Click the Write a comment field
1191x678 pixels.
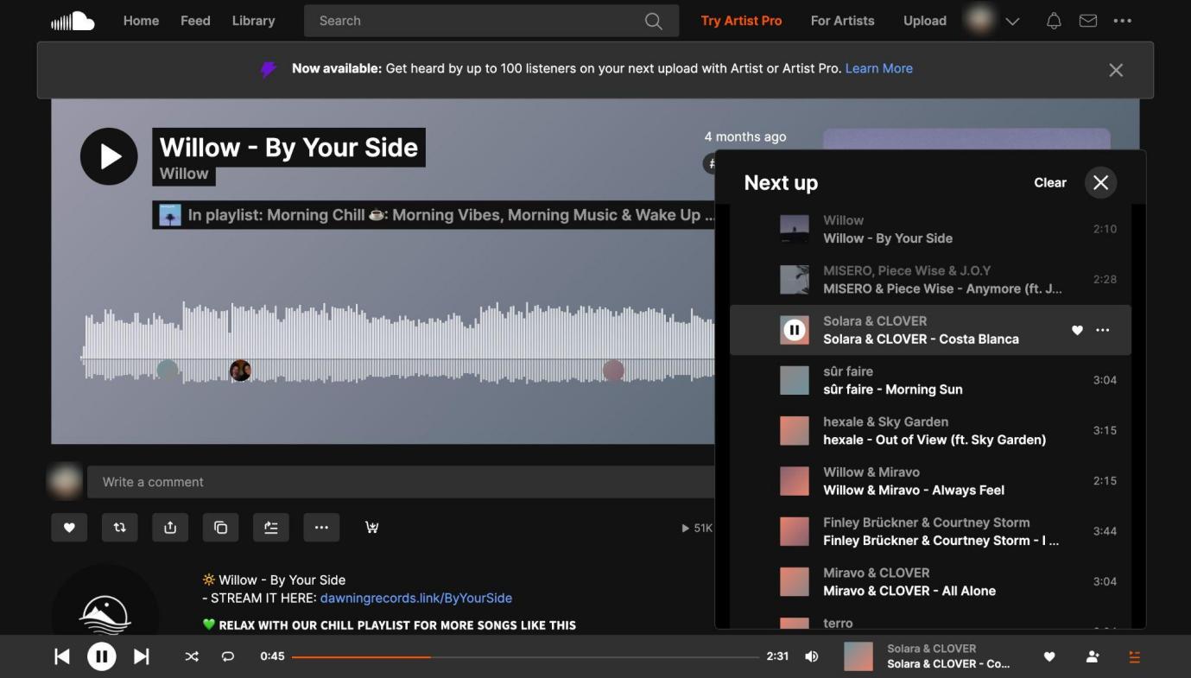coord(401,482)
